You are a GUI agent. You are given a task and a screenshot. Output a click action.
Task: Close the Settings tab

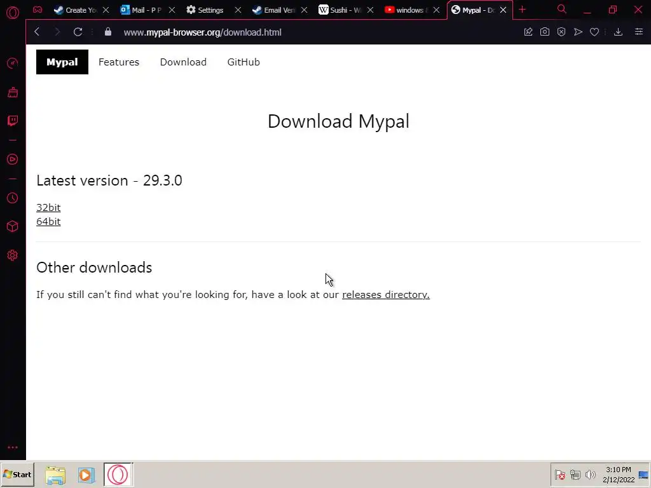coord(238,10)
